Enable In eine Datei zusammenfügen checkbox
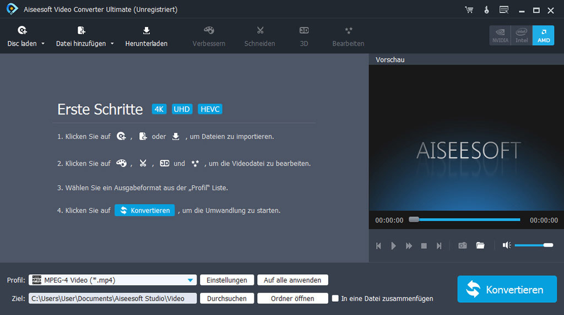 (335, 298)
